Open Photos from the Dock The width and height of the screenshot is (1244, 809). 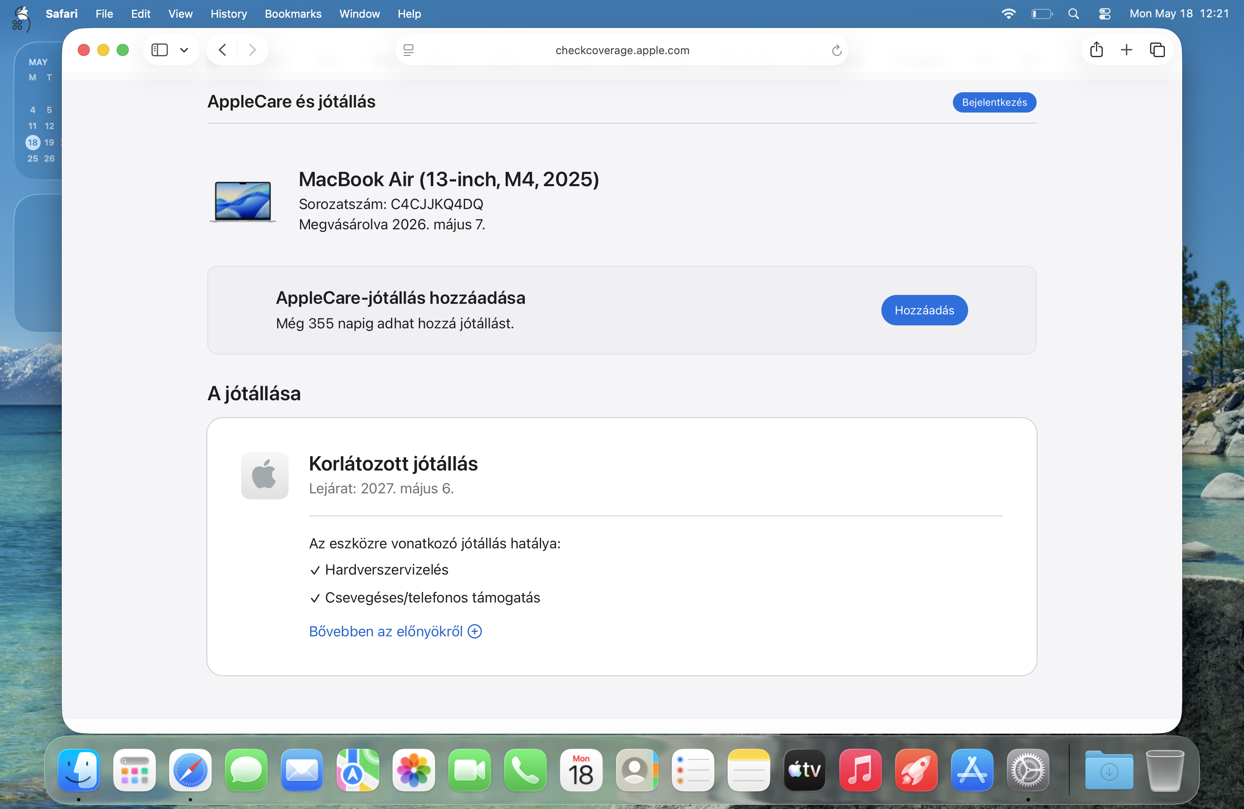[x=414, y=770]
